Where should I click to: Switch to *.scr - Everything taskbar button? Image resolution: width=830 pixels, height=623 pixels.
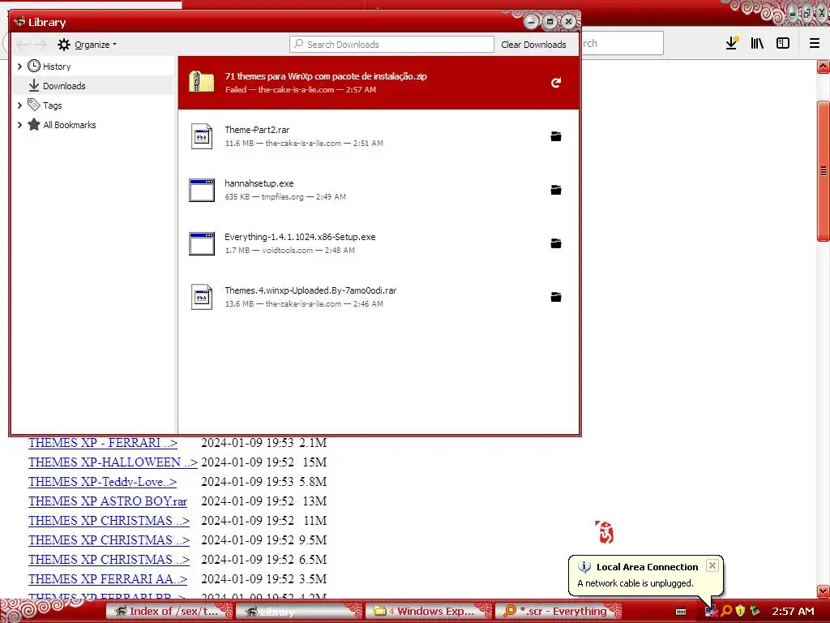point(558,612)
